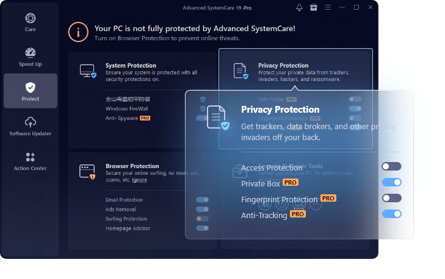445x279 pixels.
Task: Open the hamburger main menu
Action: coord(329,7)
